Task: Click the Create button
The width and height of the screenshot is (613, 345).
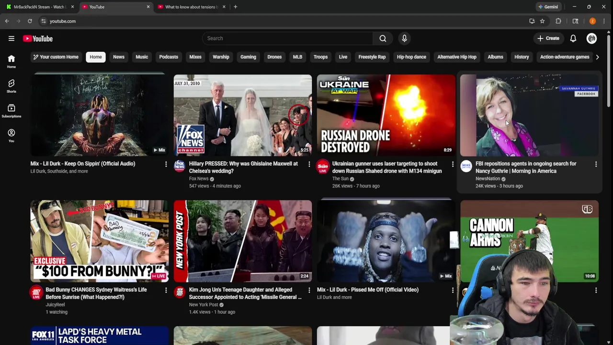Action: pyautogui.click(x=548, y=38)
